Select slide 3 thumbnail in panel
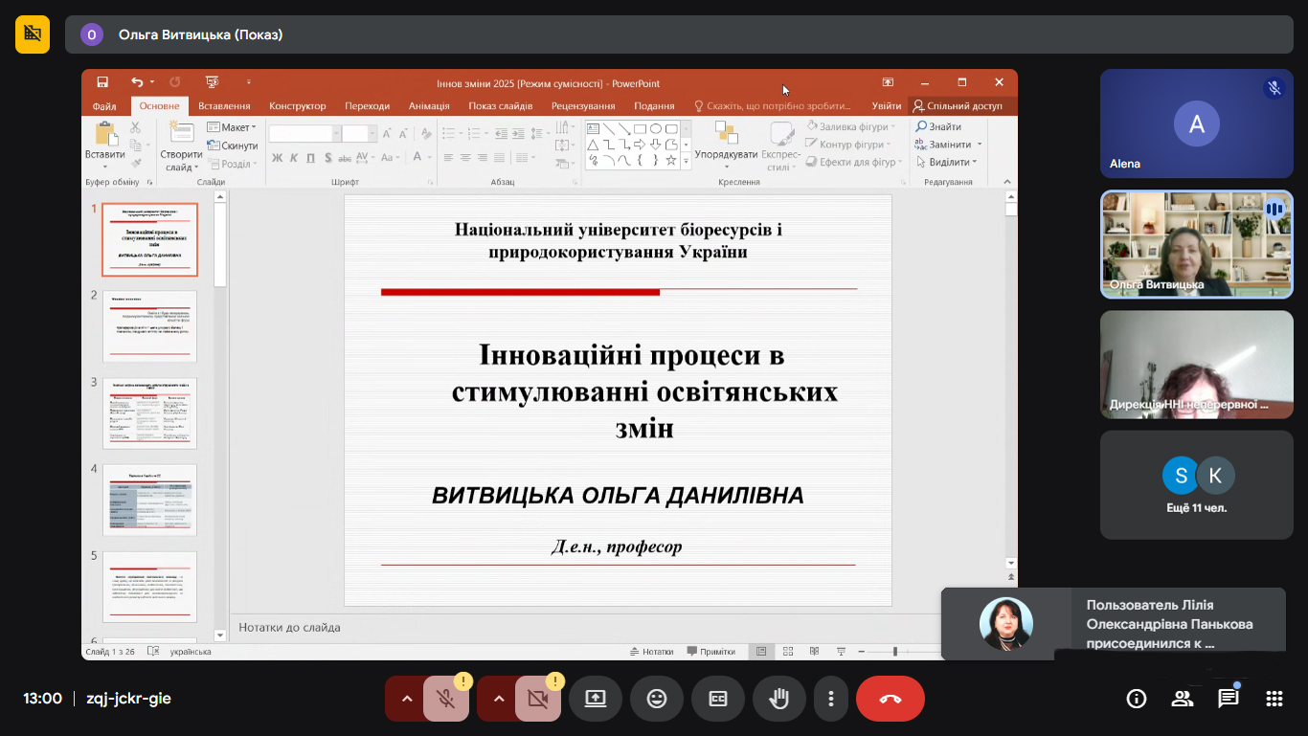The image size is (1308, 736). [149, 413]
